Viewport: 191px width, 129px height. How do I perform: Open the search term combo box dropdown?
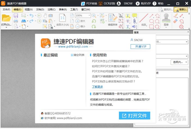click(x=186, y=42)
